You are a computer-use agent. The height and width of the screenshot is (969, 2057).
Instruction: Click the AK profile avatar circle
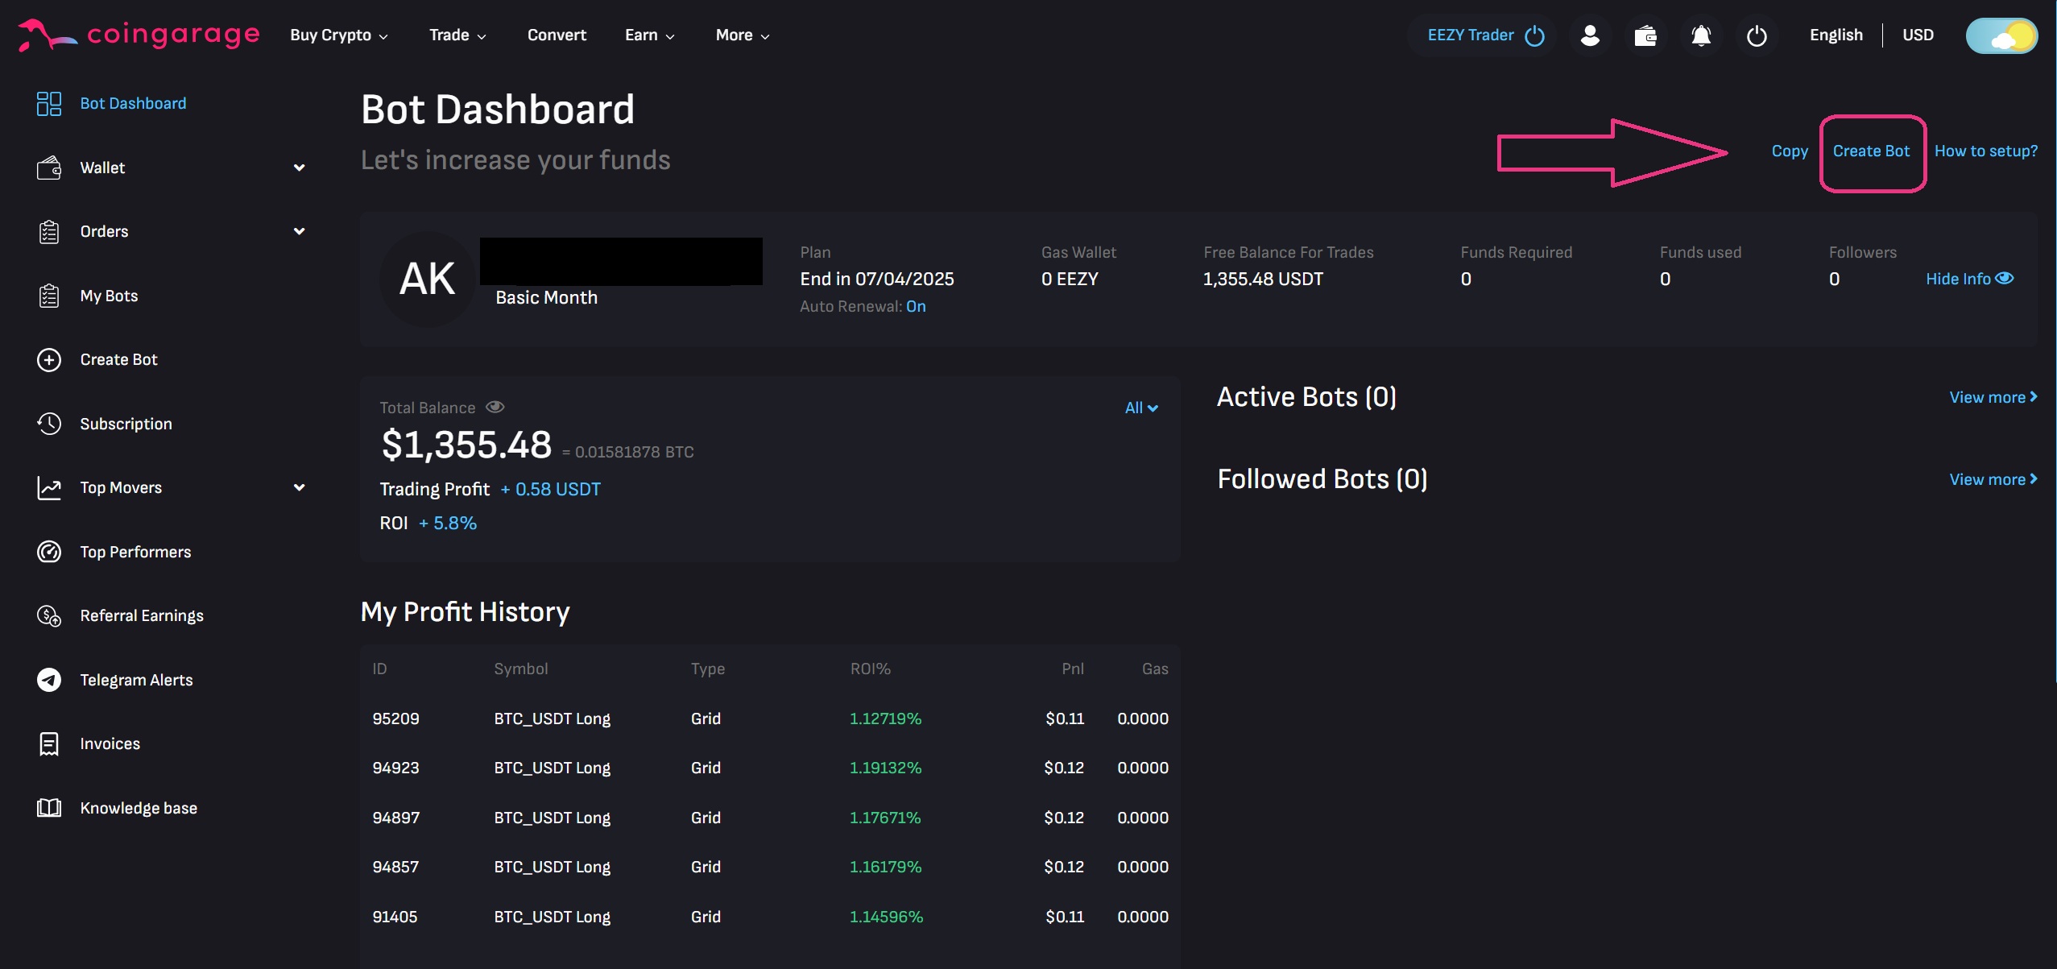tap(428, 279)
